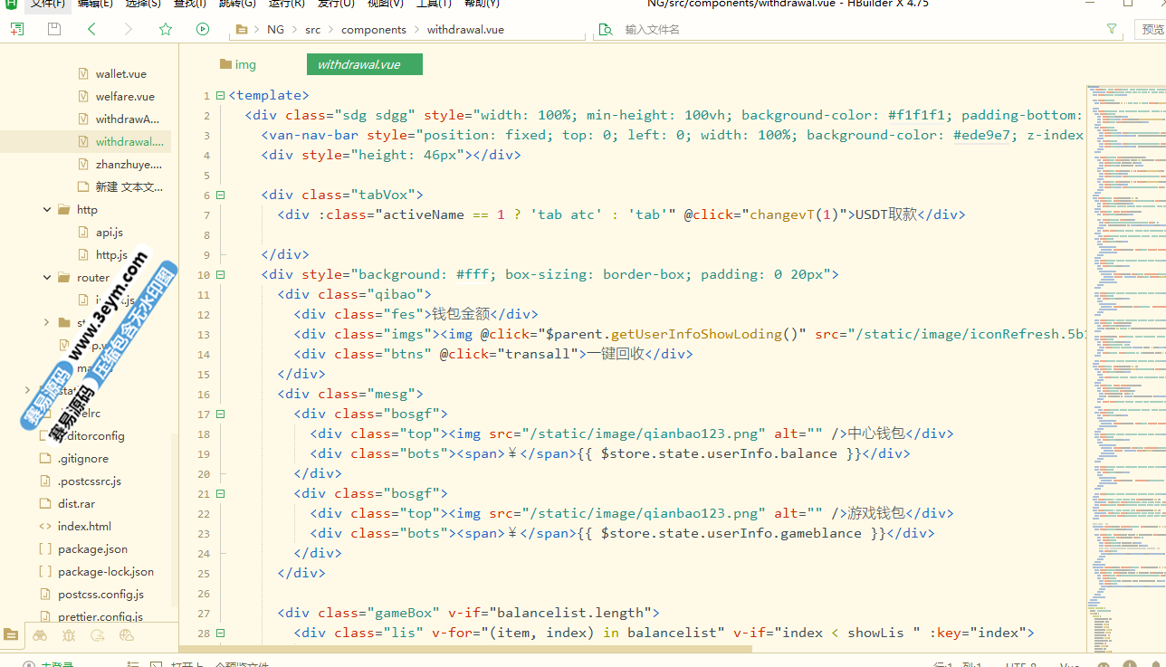Click the bug debug icon in bottom sidebar

point(69,635)
